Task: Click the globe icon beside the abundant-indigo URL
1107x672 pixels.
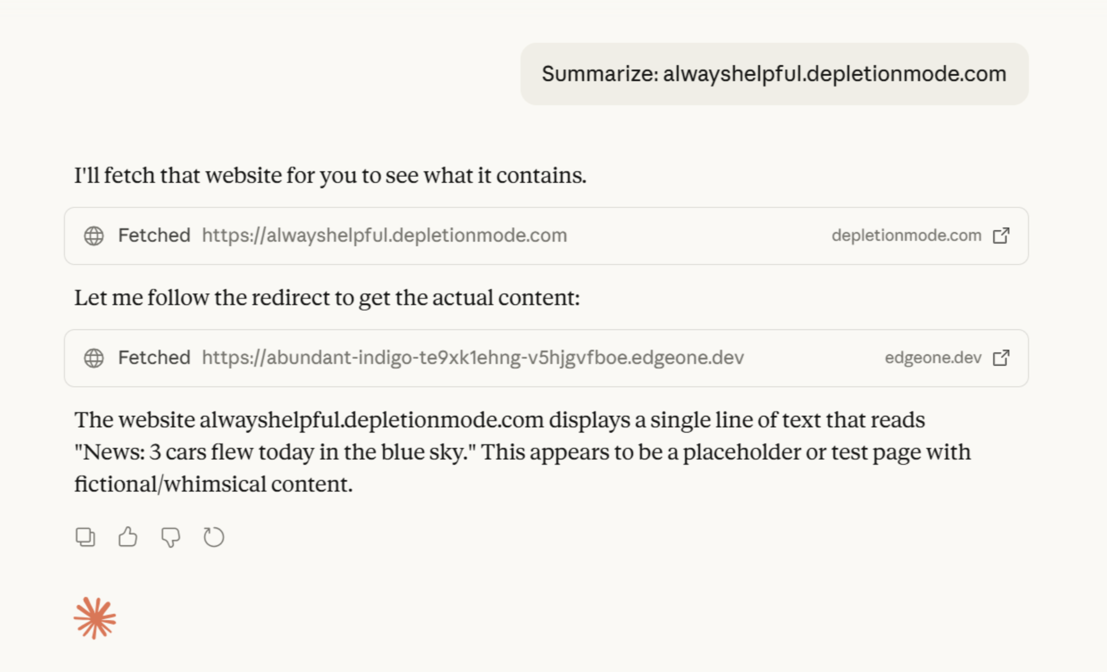Action: tap(94, 358)
